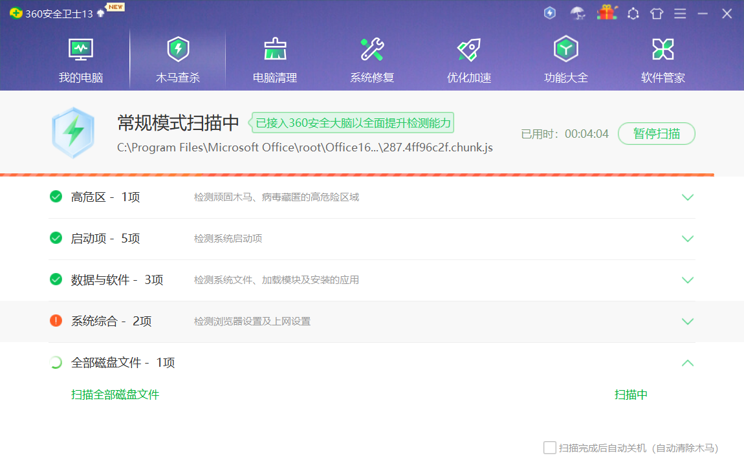744x469 pixels.
Task: Click description 检测系统文件、加载模块及安装的应用
Action: 277,280
